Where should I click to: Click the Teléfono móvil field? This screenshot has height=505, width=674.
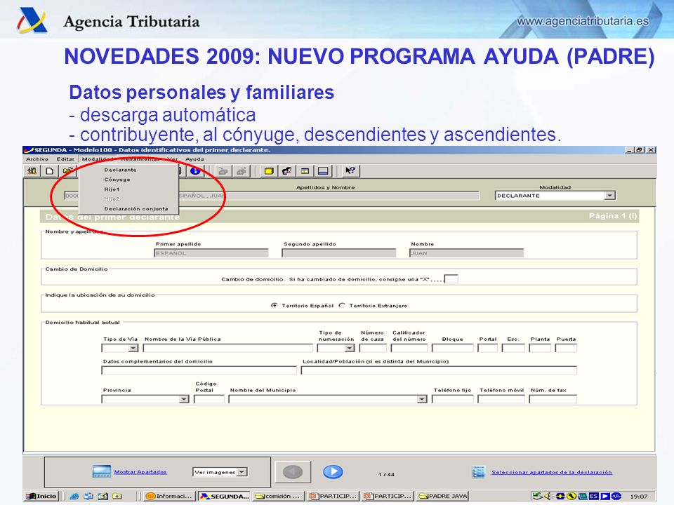[501, 399]
